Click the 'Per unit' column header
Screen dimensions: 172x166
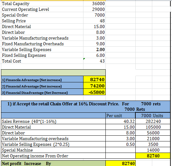(x=120, y=116)
